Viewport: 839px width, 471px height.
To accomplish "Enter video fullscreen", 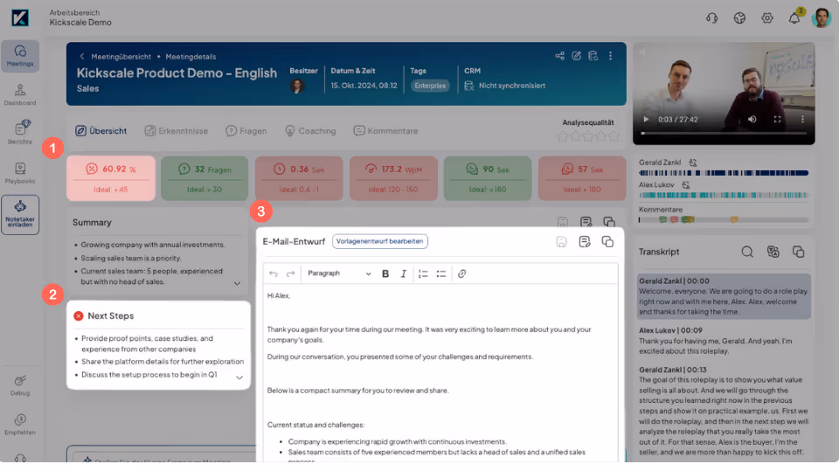I will [x=778, y=120].
